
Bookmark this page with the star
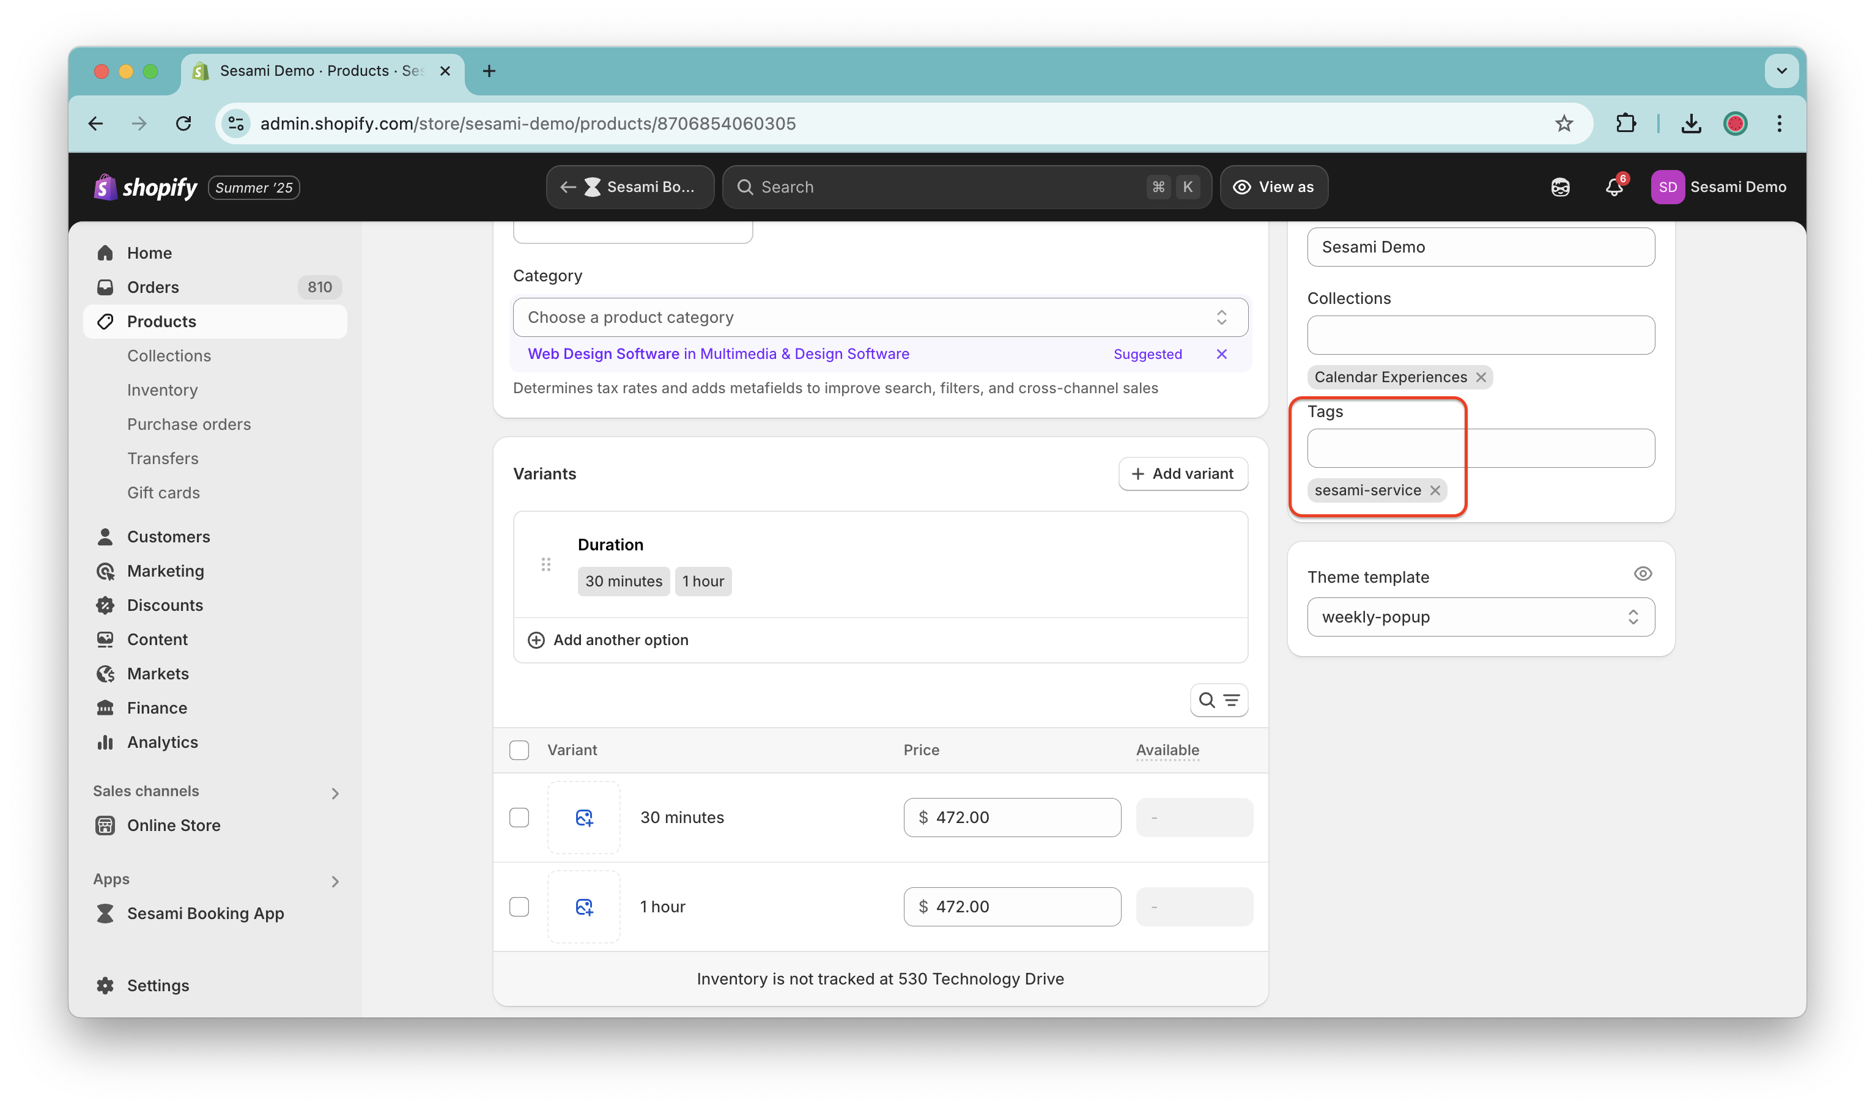[x=1563, y=123]
